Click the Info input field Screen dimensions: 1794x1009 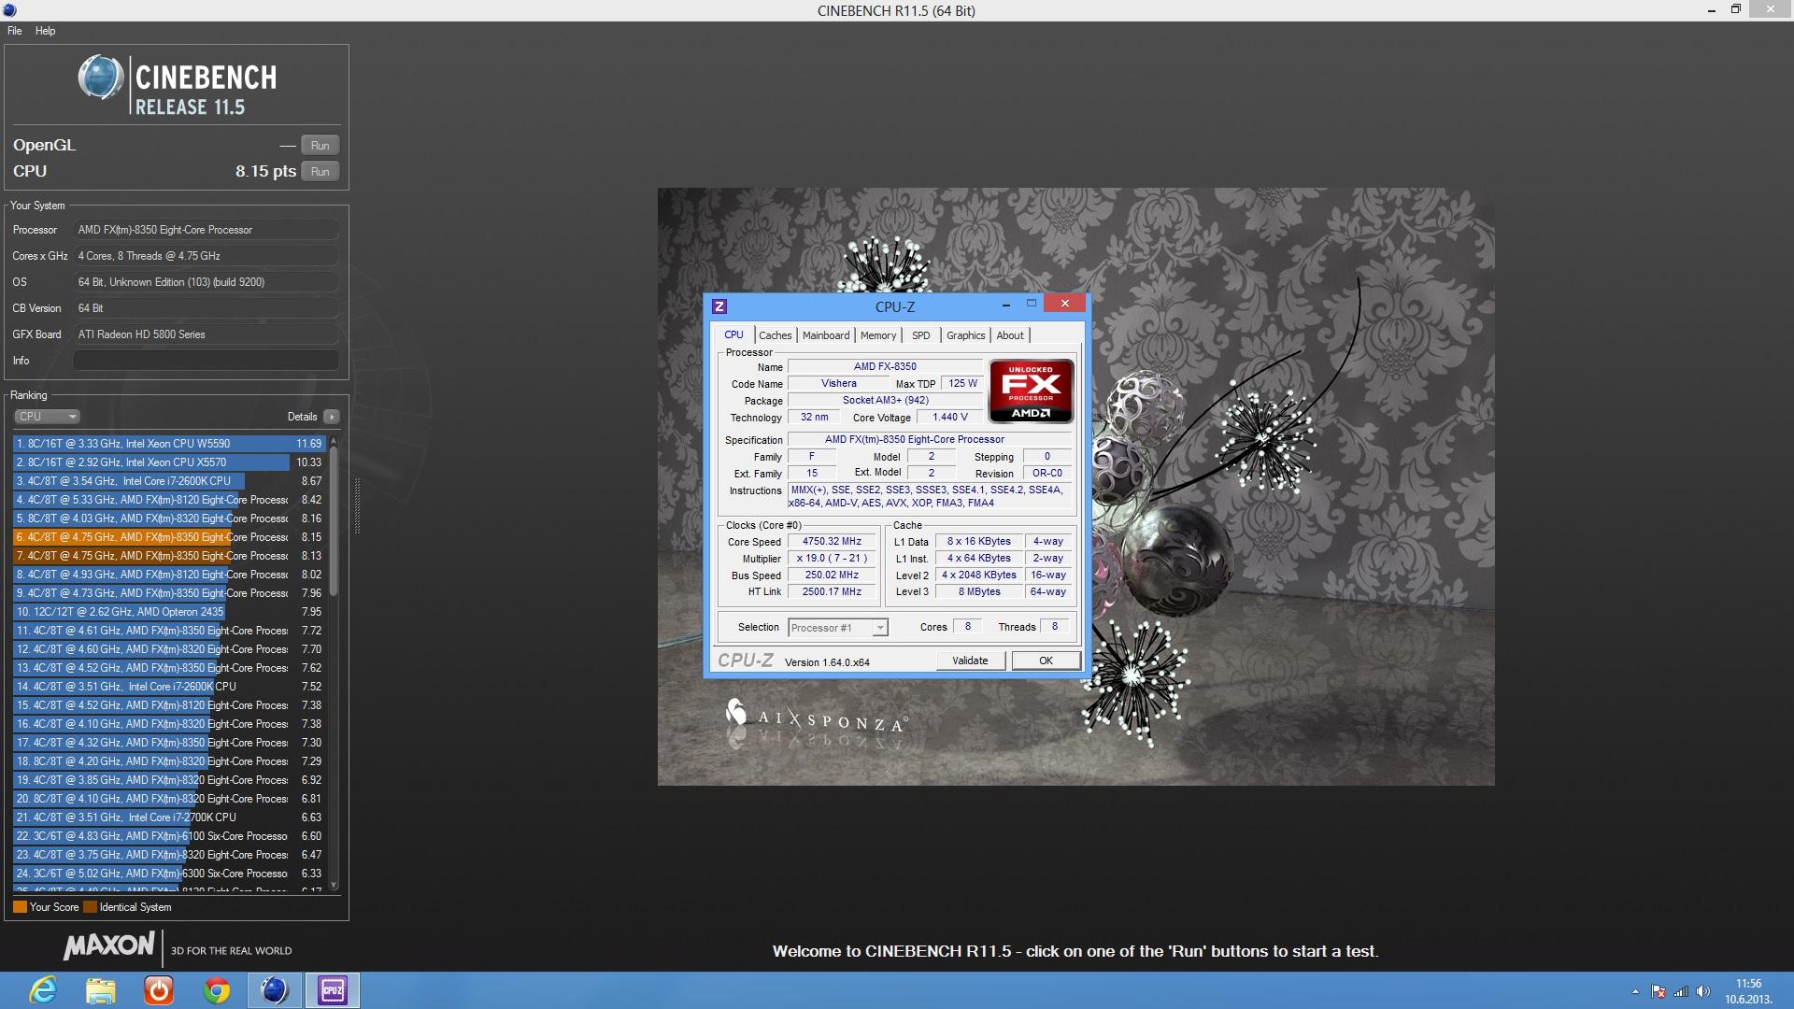(206, 361)
